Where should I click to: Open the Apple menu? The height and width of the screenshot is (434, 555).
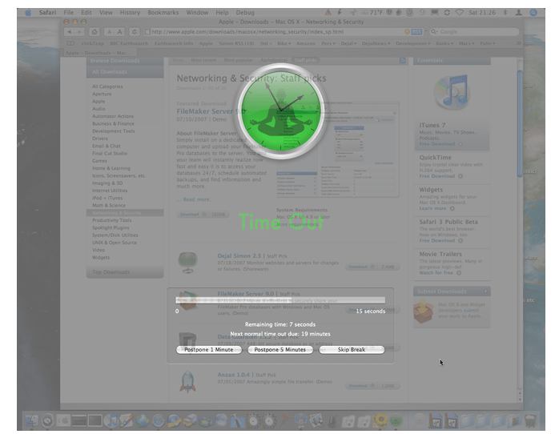coord(28,13)
